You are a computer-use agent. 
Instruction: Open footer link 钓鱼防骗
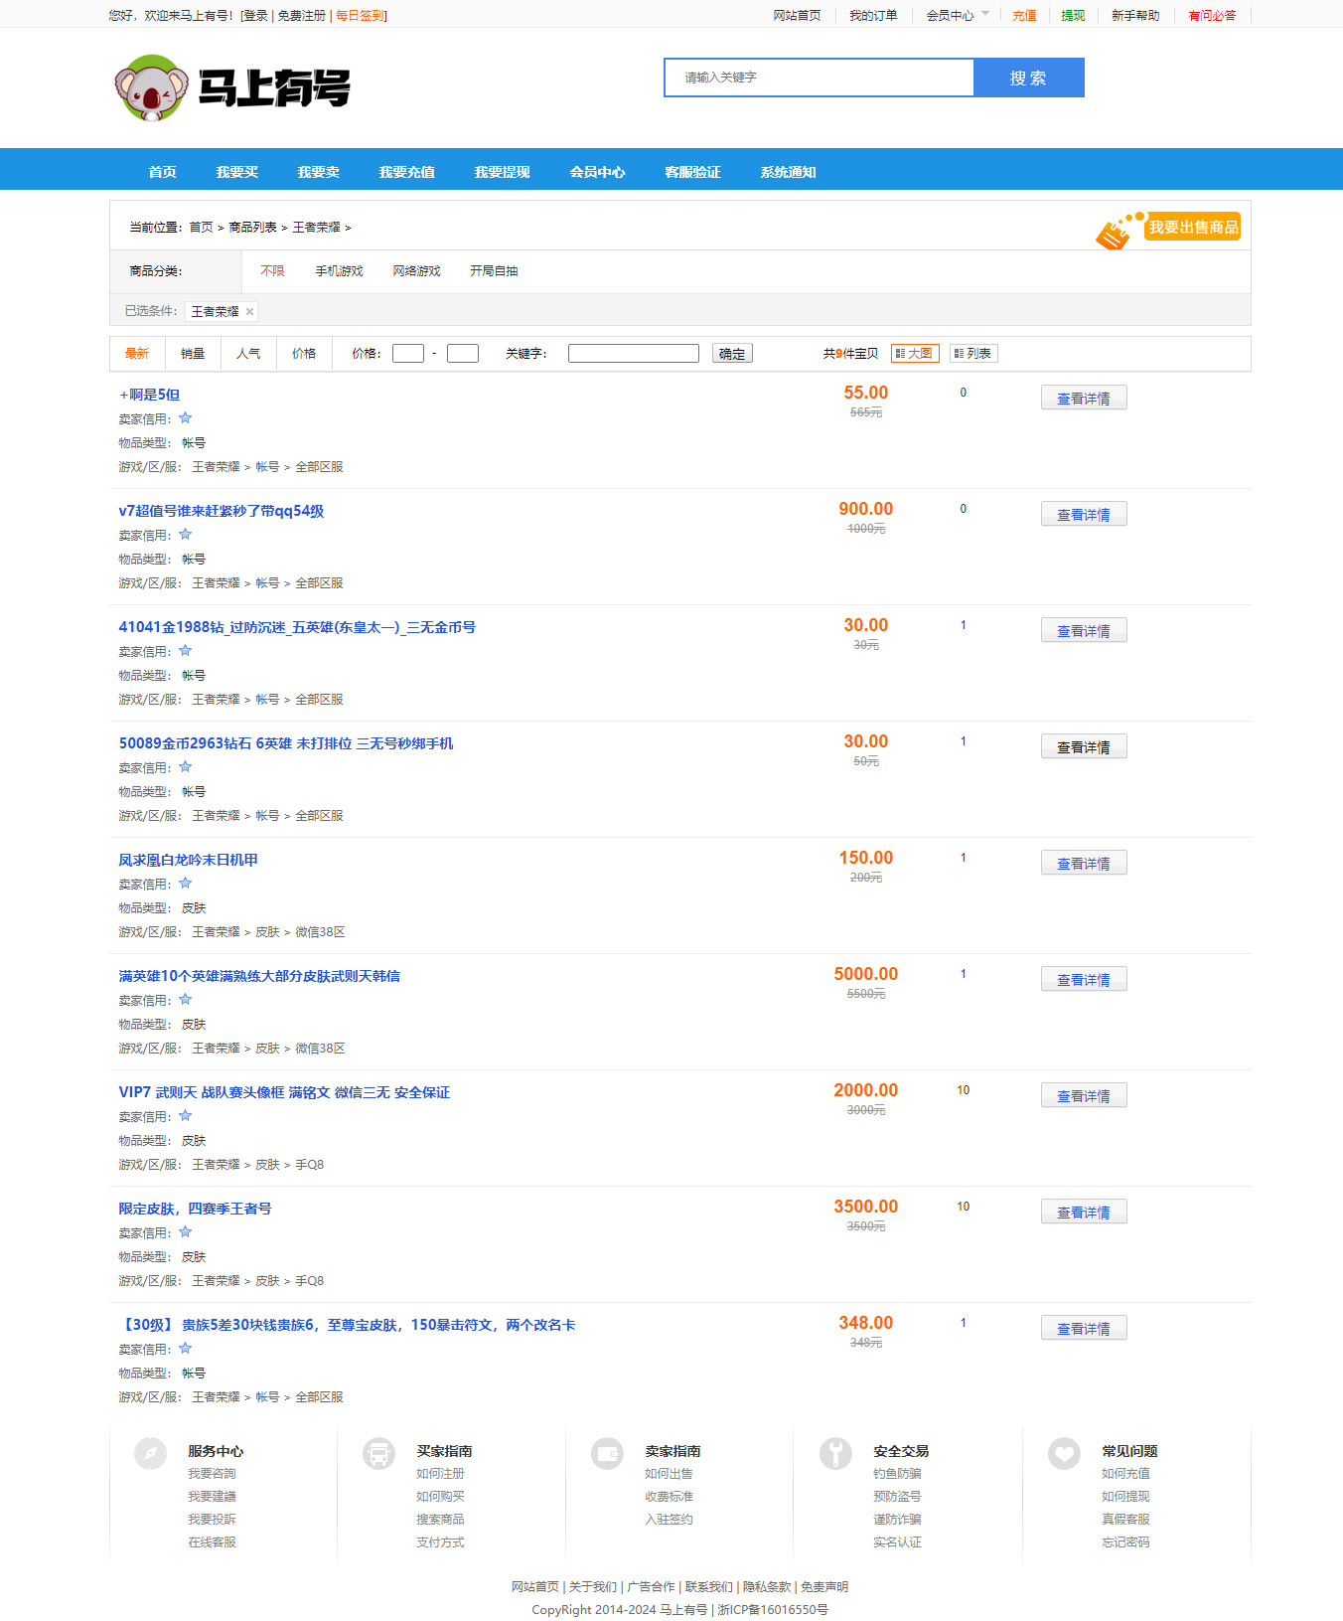pos(897,1474)
